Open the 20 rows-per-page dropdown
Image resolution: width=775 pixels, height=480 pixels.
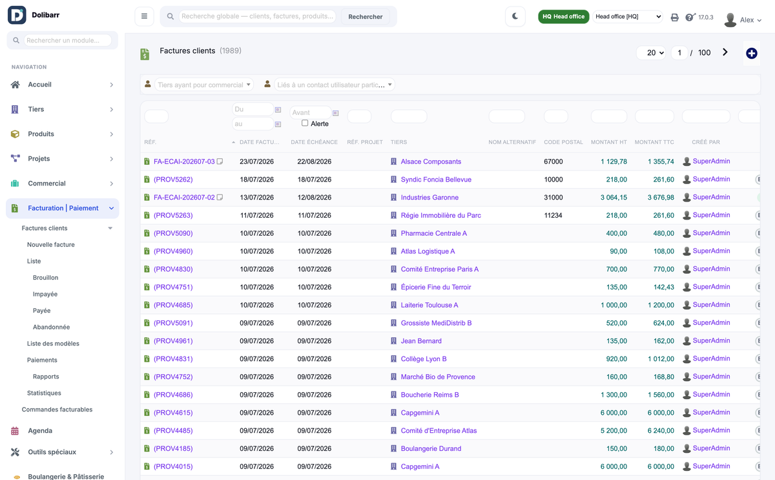click(651, 53)
